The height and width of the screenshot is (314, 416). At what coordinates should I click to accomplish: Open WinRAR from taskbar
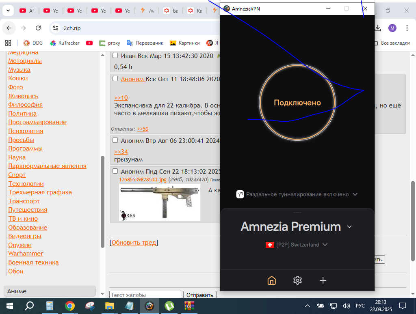coord(189,306)
